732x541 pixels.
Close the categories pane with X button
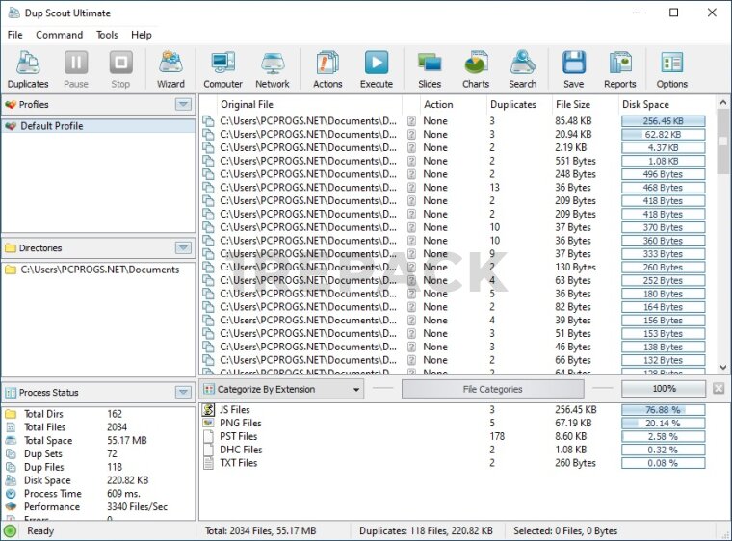tap(719, 389)
